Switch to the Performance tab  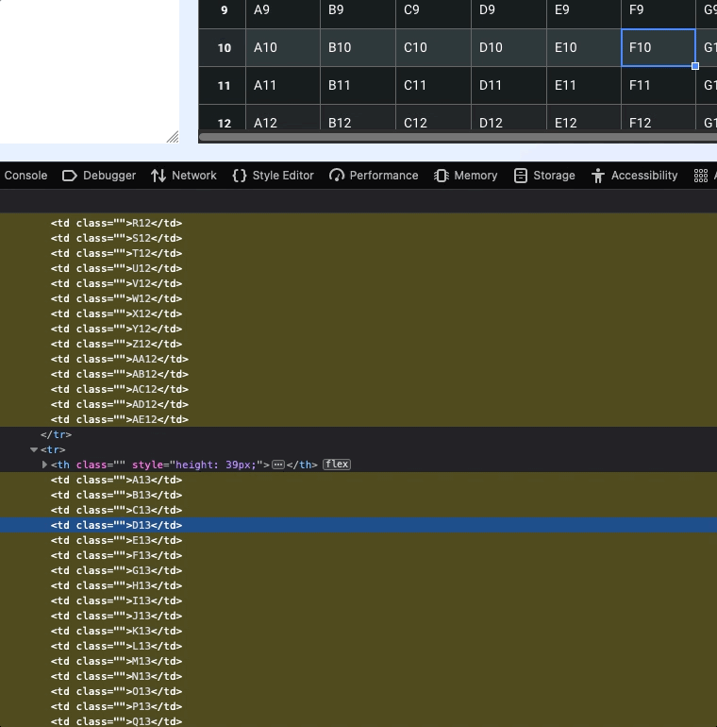pos(374,176)
